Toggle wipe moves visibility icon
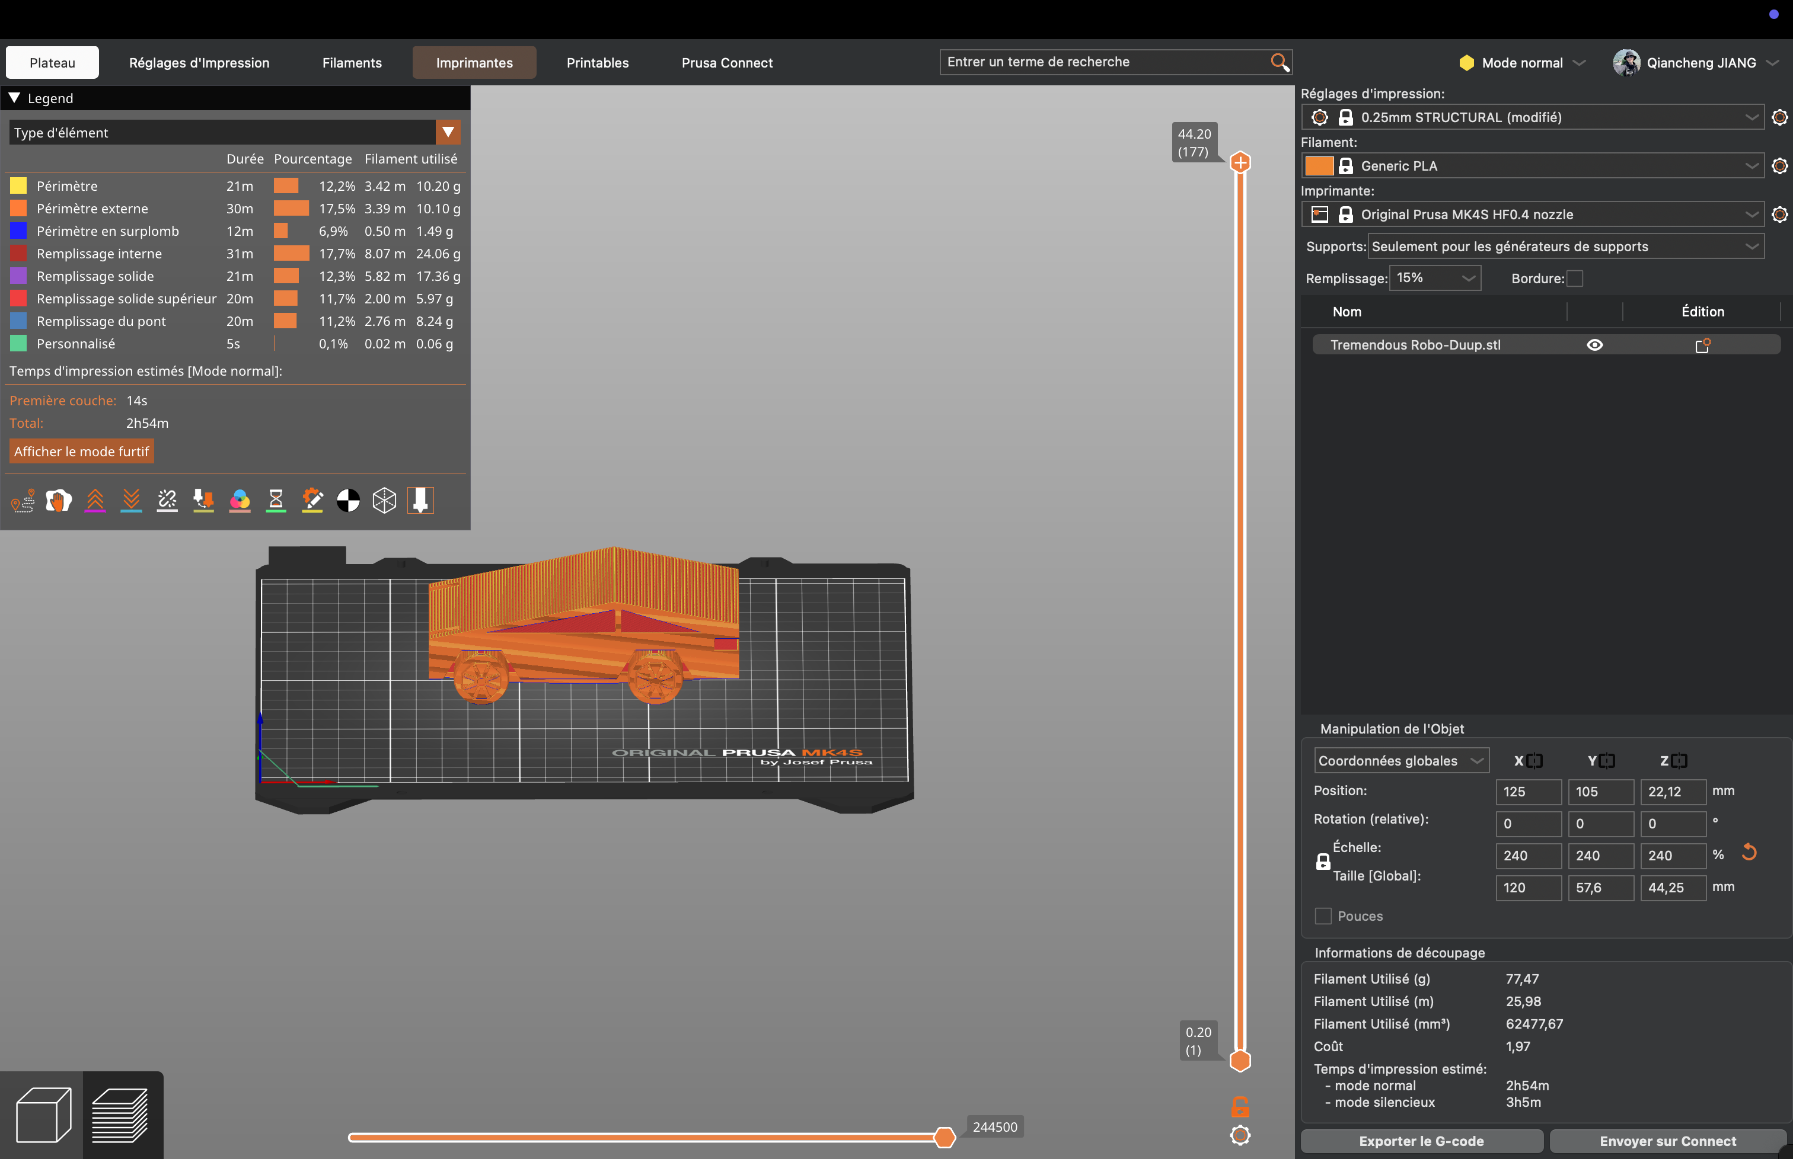This screenshot has height=1159, width=1793. 59,501
